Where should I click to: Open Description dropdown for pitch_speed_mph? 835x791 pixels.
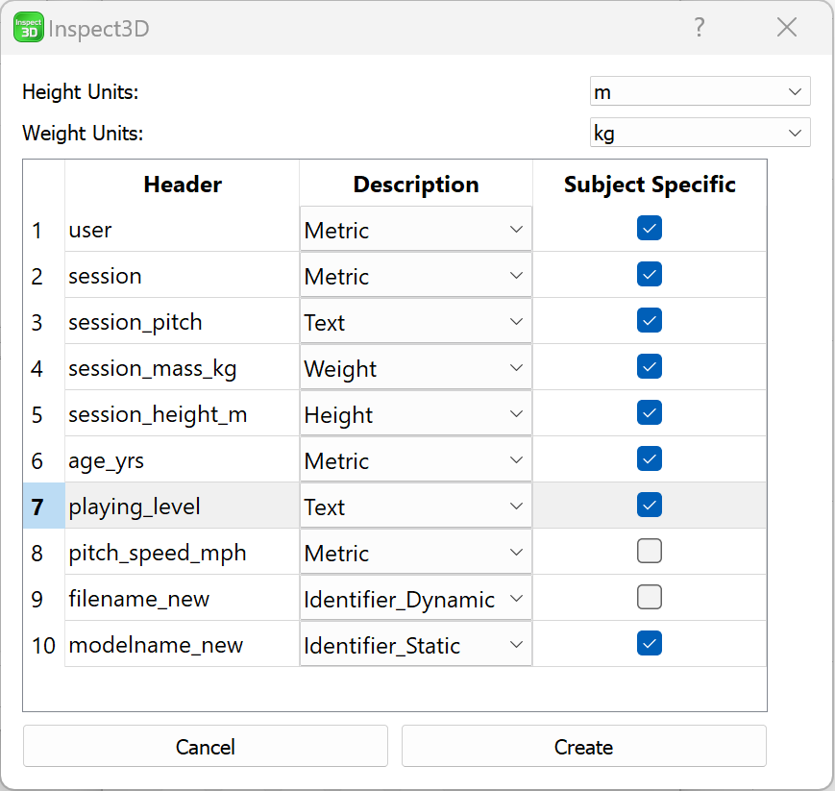click(x=415, y=553)
